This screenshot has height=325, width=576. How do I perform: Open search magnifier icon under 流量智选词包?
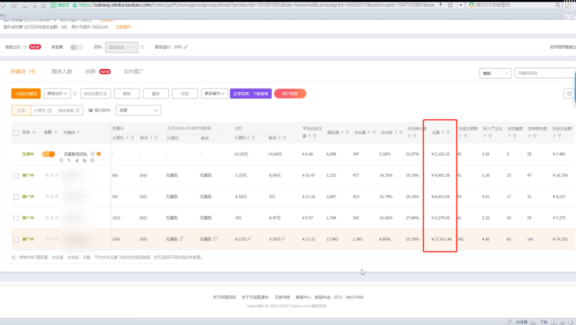click(69, 160)
